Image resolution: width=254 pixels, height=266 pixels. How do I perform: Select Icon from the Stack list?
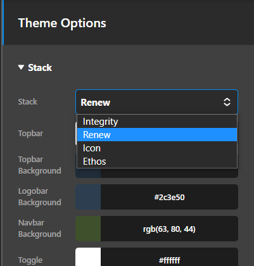pyautogui.click(x=157, y=148)
